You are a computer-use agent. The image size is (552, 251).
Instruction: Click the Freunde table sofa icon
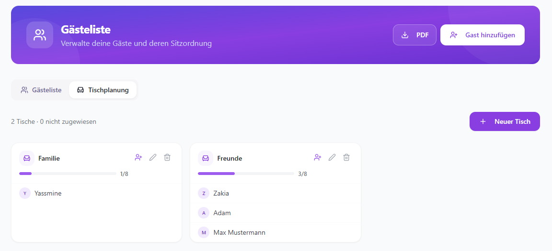pyautogui.click(x=206, y=158)
